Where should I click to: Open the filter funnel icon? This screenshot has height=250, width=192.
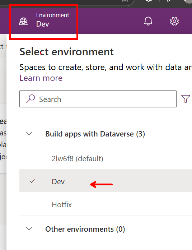[x=186, y=99]
